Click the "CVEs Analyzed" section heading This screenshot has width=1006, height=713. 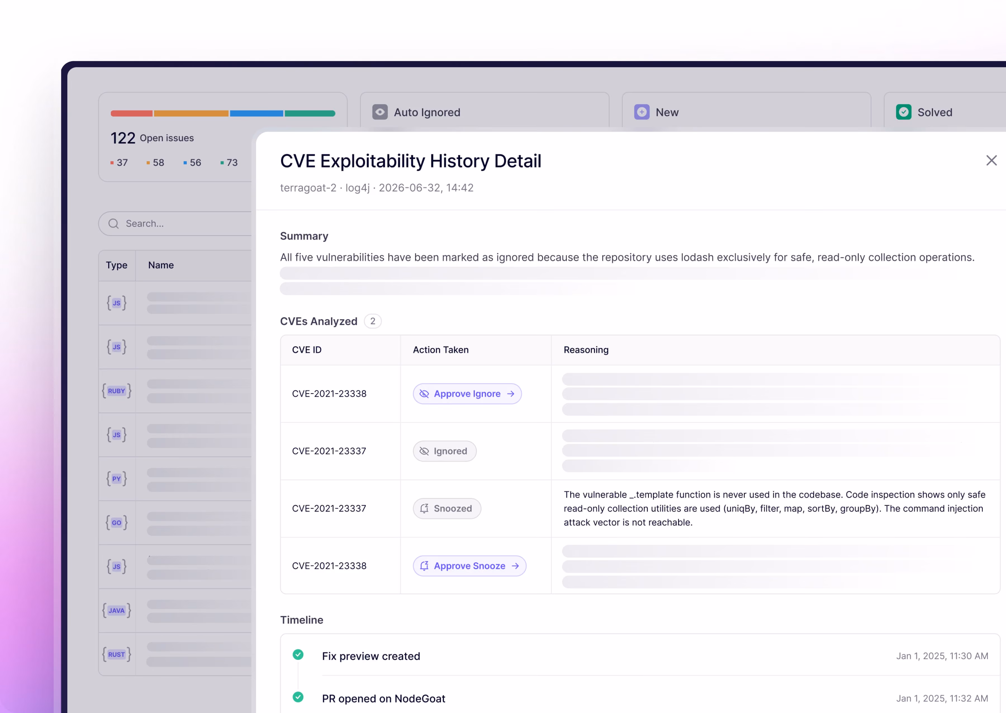tap(319, 321)
